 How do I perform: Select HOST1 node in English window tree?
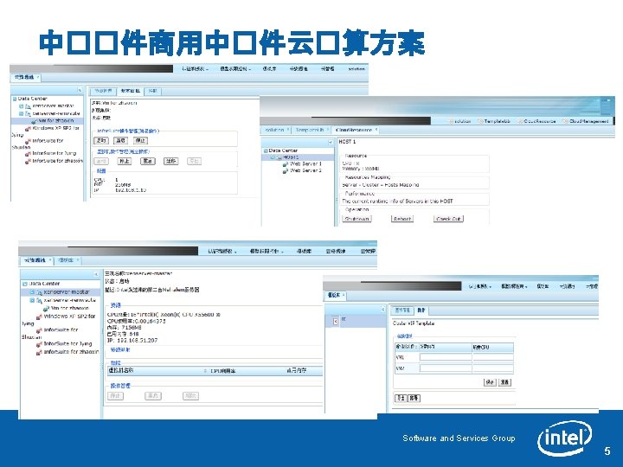click(x=292, y=157)
